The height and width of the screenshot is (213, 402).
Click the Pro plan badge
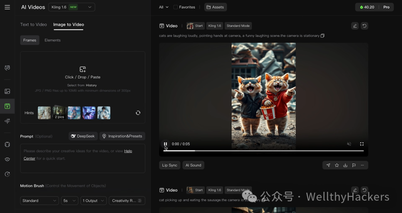(386, 7)
